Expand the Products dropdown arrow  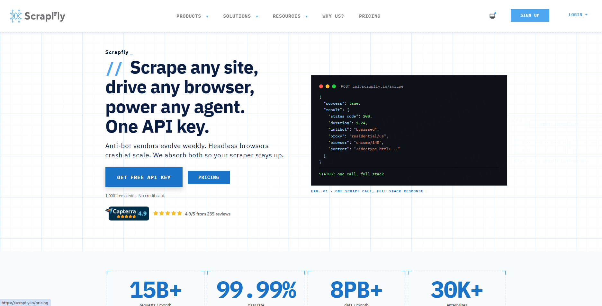207,16
